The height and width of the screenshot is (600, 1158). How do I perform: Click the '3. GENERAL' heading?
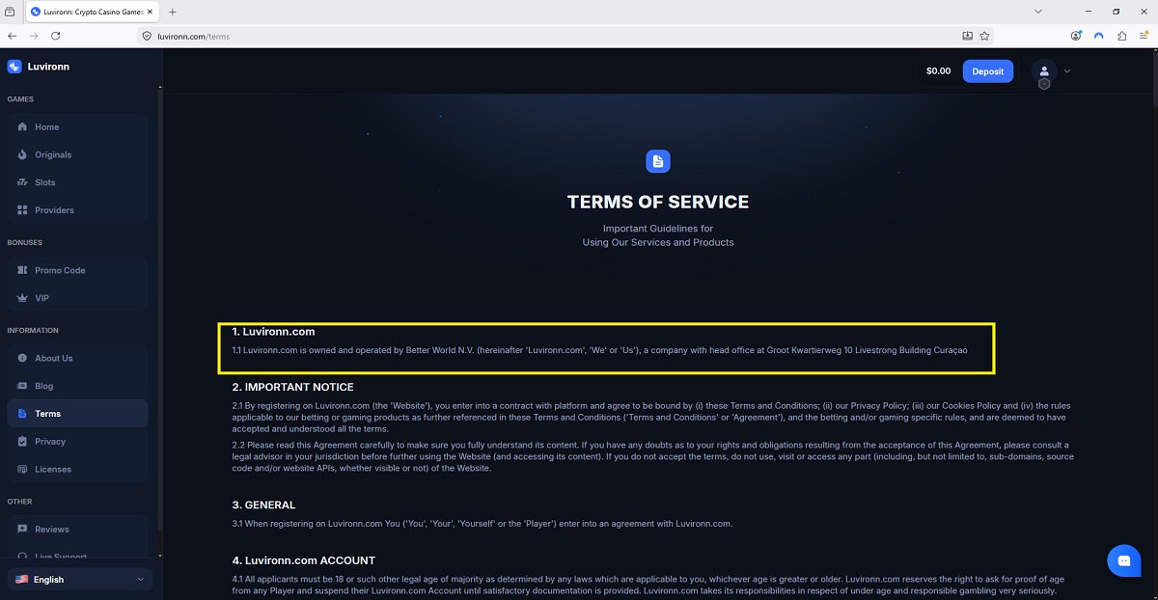(263, 505)
